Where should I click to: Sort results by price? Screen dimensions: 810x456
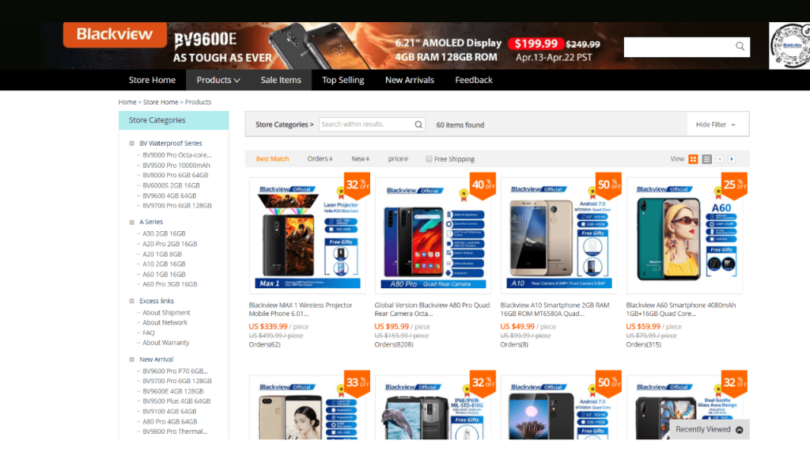[x=399, y=158]
